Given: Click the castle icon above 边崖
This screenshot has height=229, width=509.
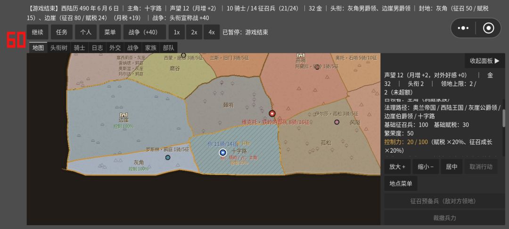Looking at the screenshot, I should [x=123, y=115].
